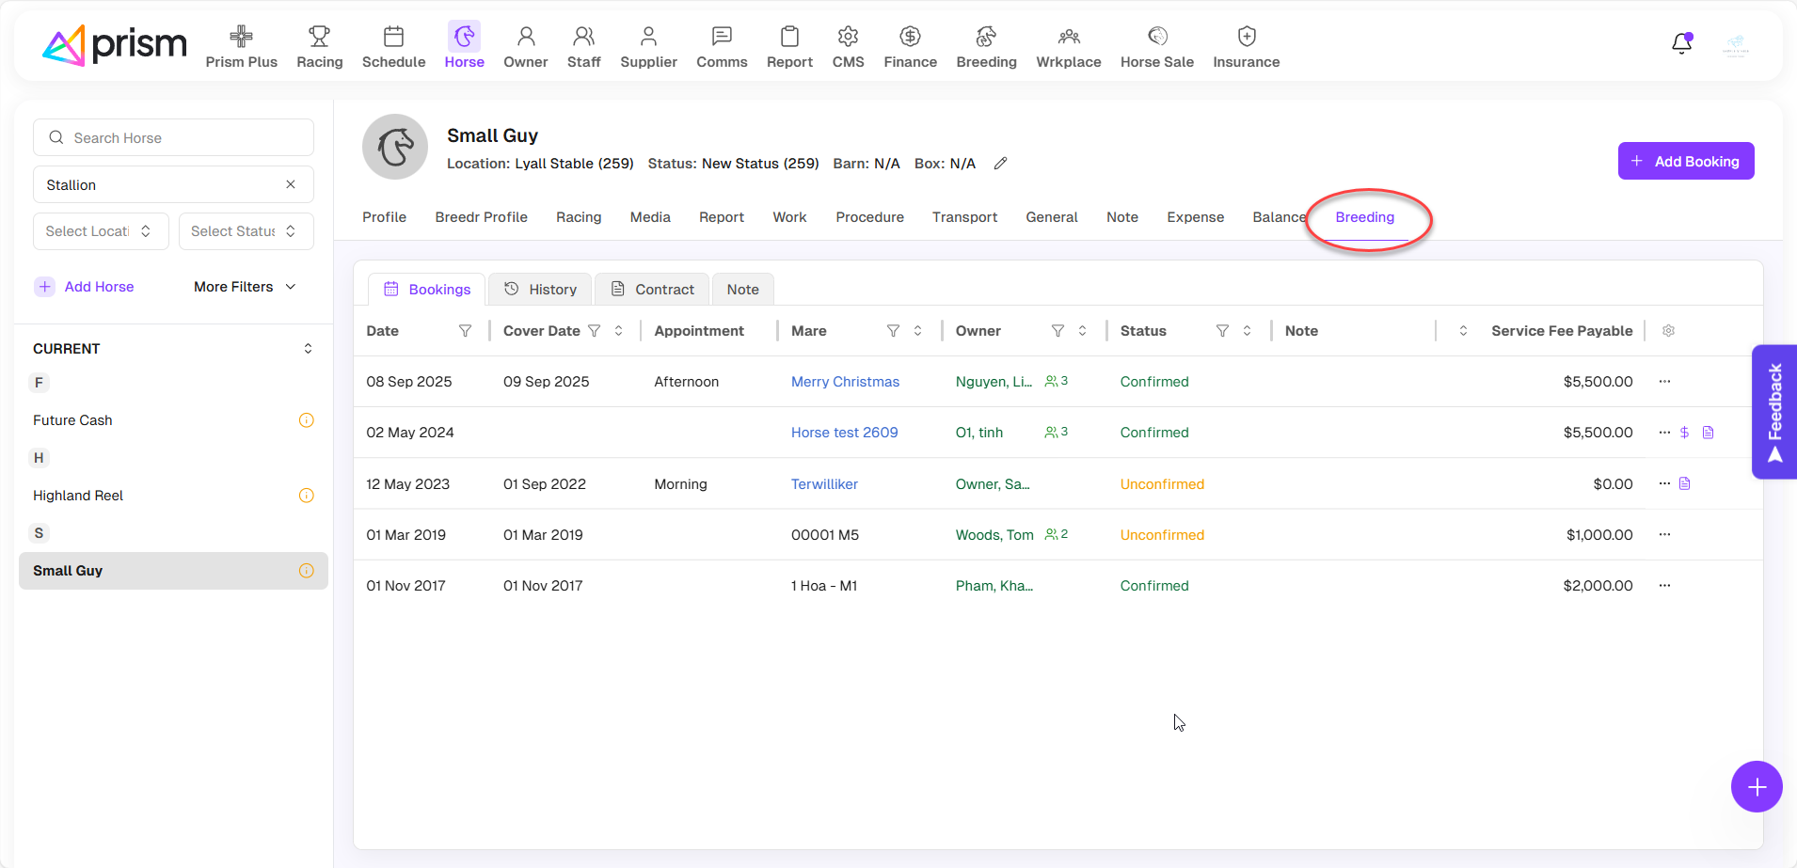1797x868 pixels.
Task: Click the purple floating plus button
Action: [1756, 786]
